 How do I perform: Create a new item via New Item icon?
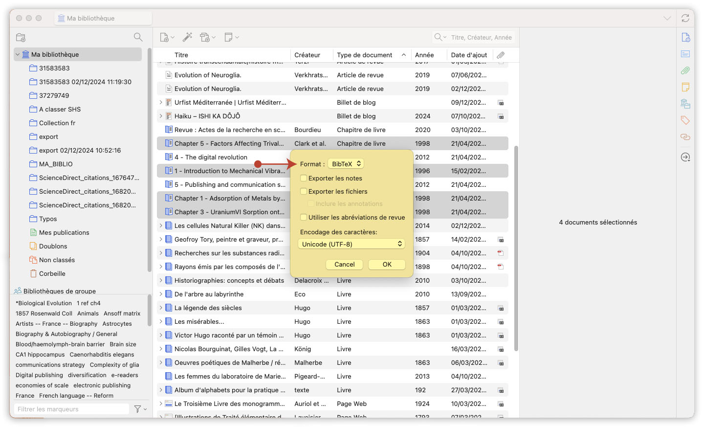tap(165, 37)
